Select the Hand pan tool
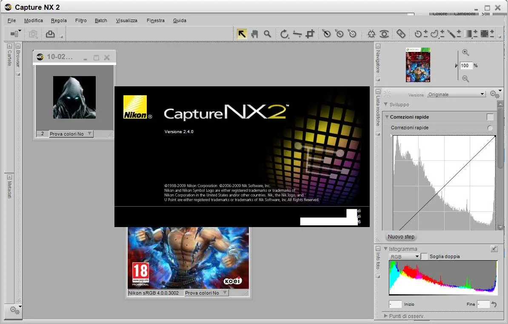The width and height of the screenshot is (508, 324). tap(255, 34)
